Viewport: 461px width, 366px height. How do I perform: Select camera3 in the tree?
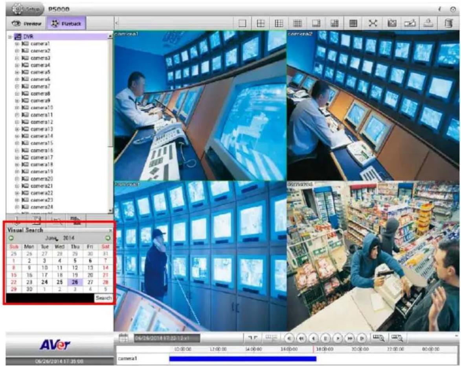coord(40,58)
